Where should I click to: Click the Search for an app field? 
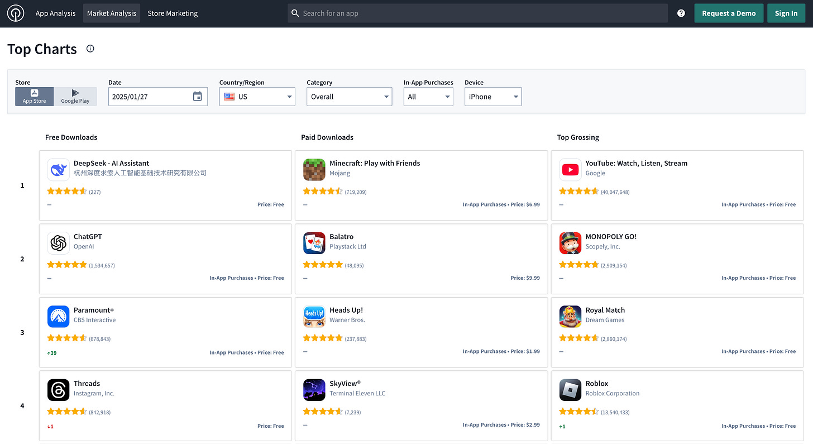[x=477, y=13]
